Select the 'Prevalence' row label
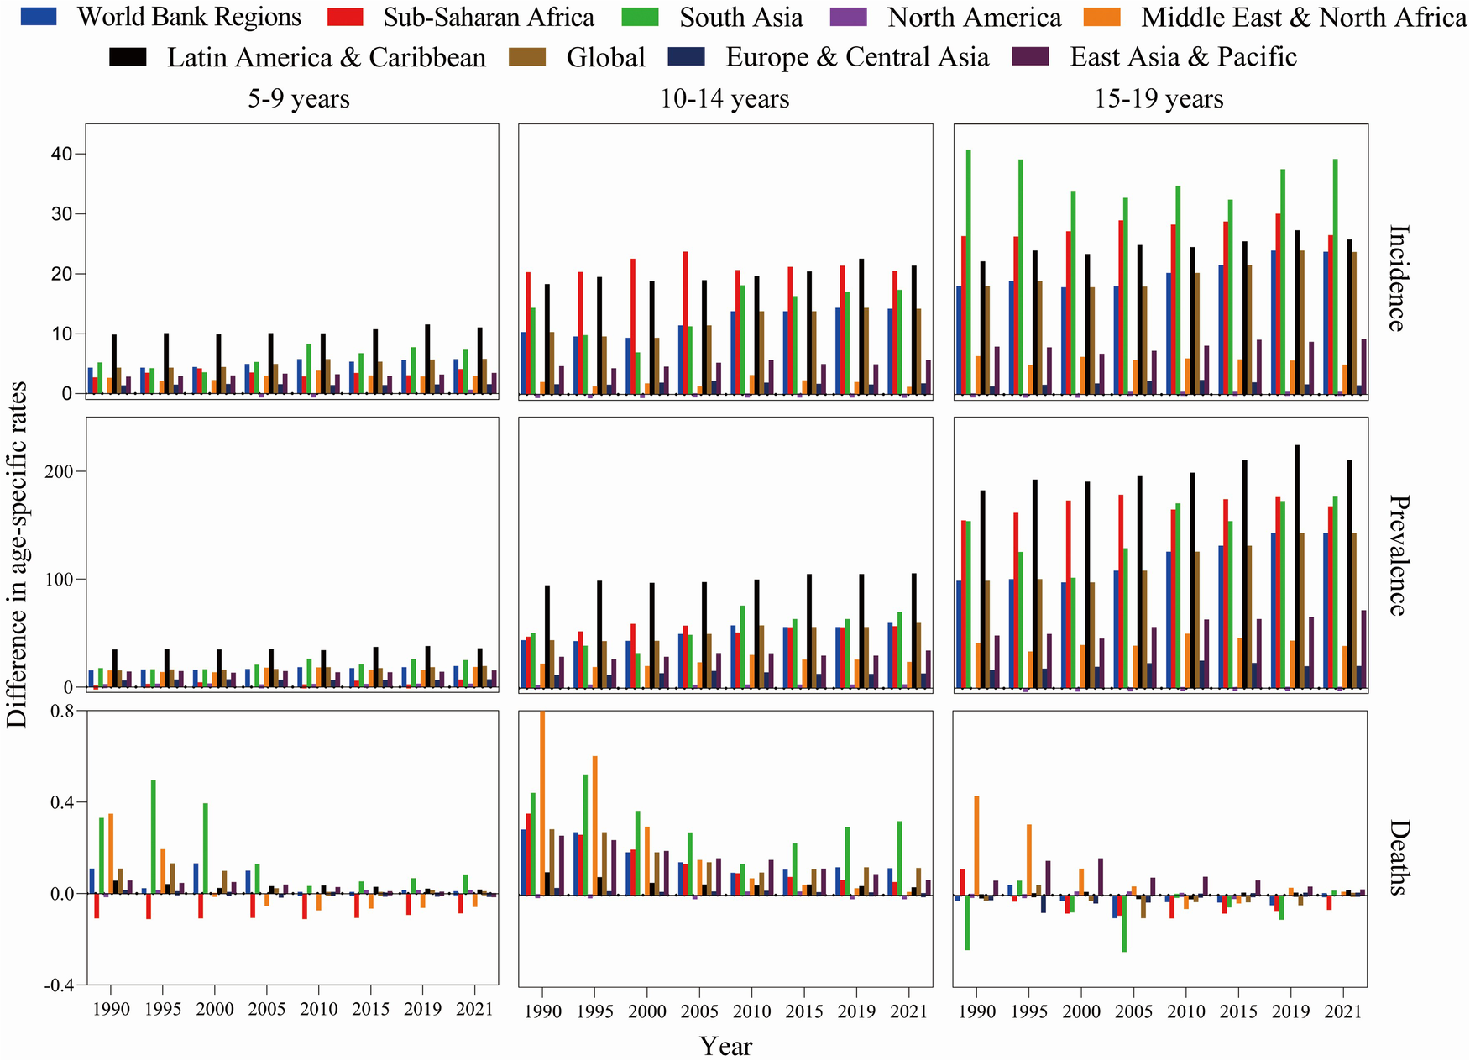 1396,555
